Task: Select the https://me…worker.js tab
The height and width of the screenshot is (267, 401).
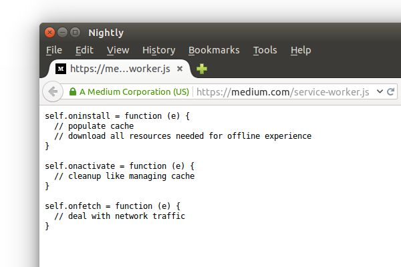Action: click(x=120, y=69)
